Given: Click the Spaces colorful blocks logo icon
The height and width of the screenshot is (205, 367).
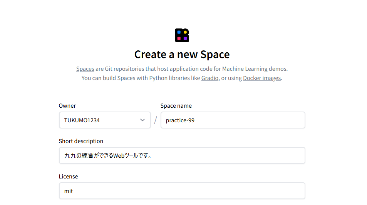Looking at the screenshot, I should 182,35.
